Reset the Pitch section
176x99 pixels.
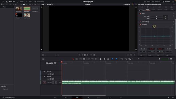point(174,13)
